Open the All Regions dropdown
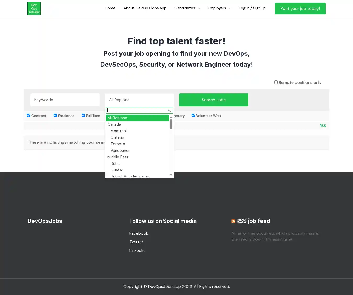 tap(139, 100)
